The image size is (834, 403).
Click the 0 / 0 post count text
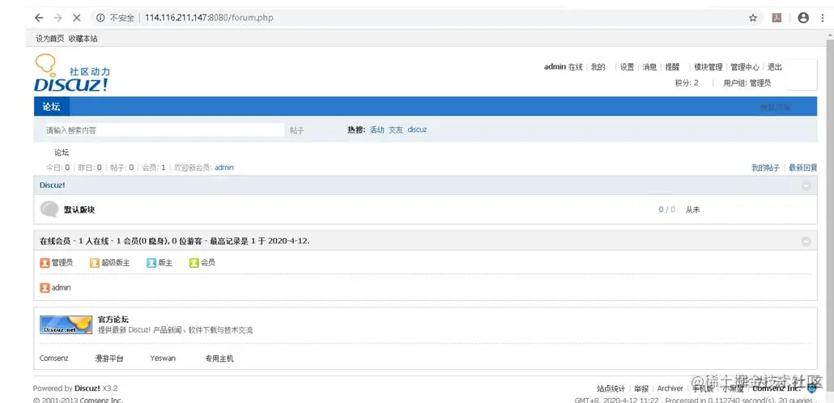tap(667, 210)
